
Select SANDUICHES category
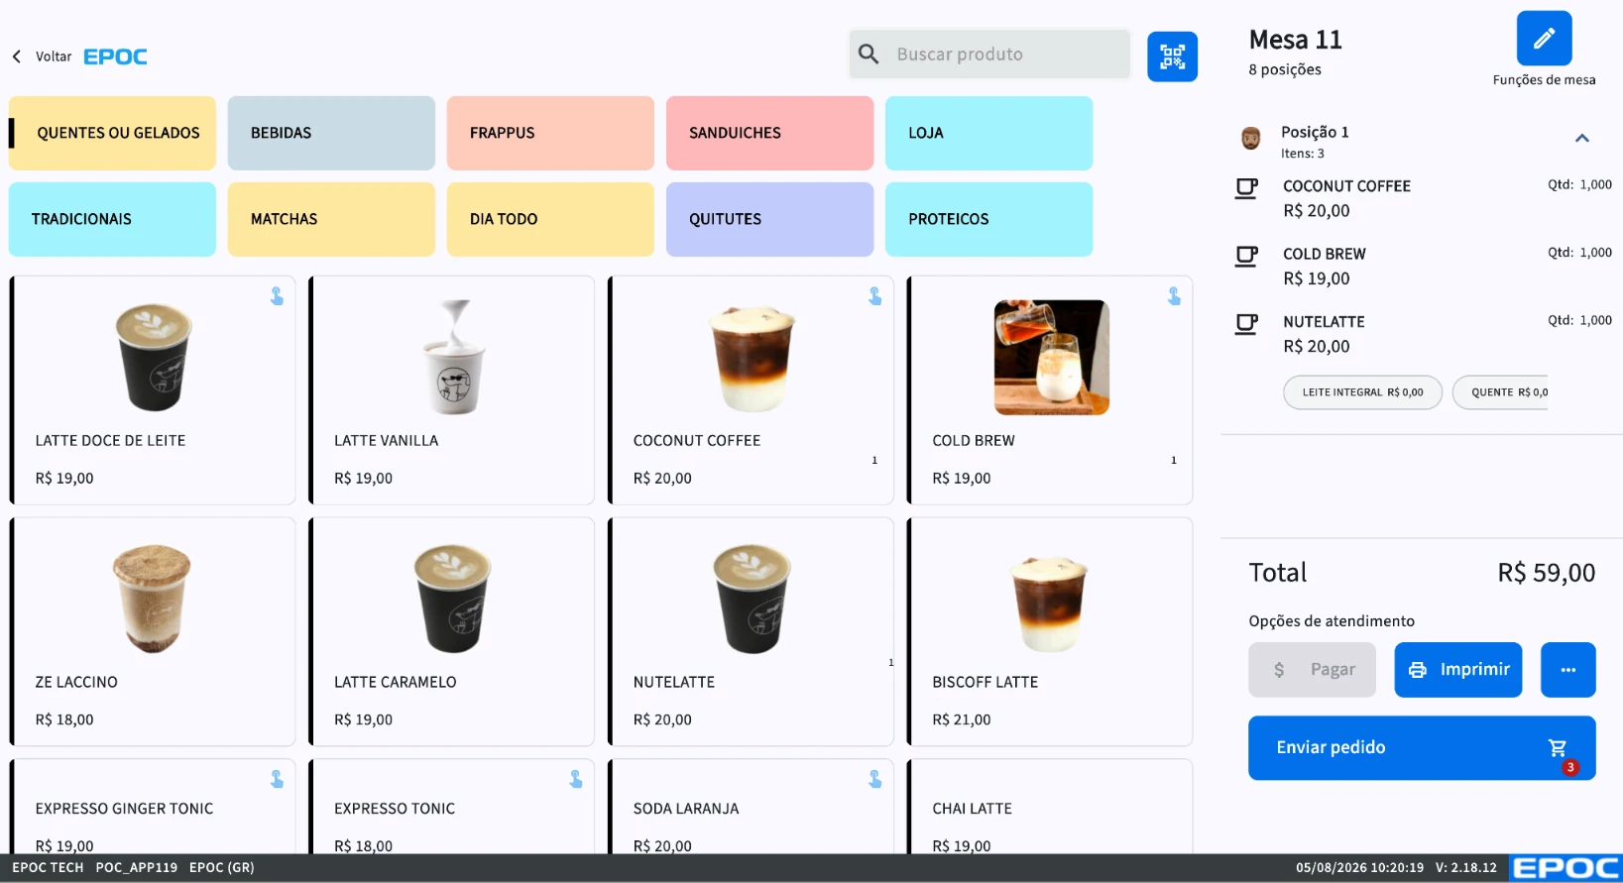point(769,133)
